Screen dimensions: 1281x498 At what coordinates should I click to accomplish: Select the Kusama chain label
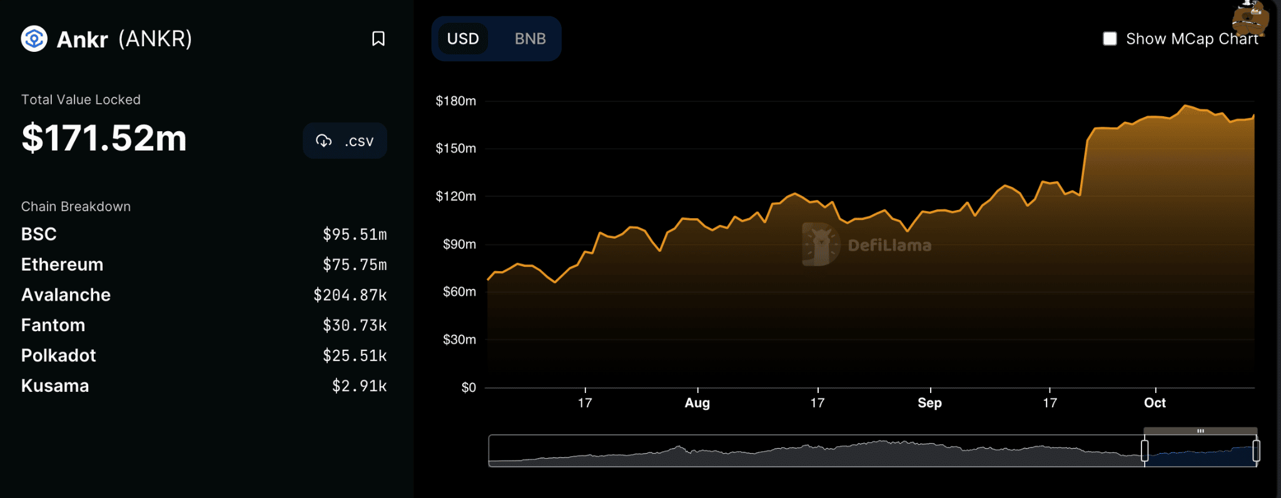coord(55,386)
